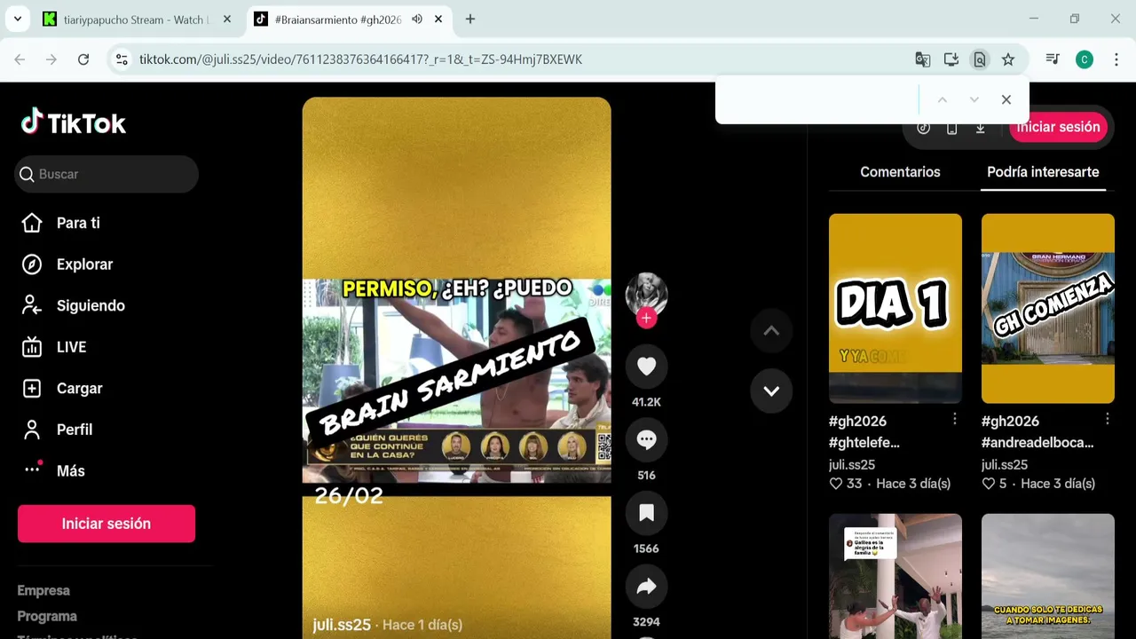The width and height of the screenshot is (1136, 639).
Task: Go to previous find result
Action: pos(943,99)
